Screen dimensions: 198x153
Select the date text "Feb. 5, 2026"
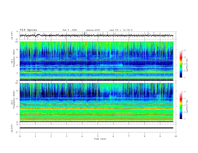(70, 30)
